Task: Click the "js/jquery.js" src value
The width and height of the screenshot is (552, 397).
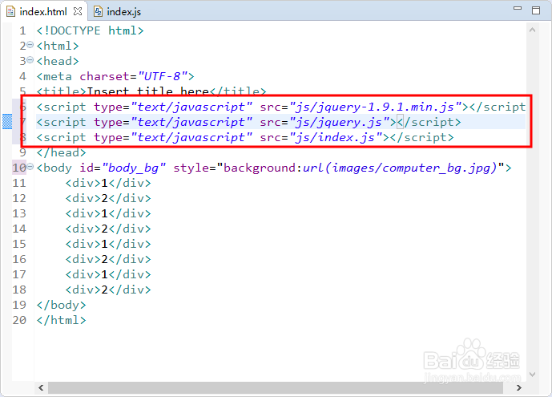Action: click(x=340, y=122)
